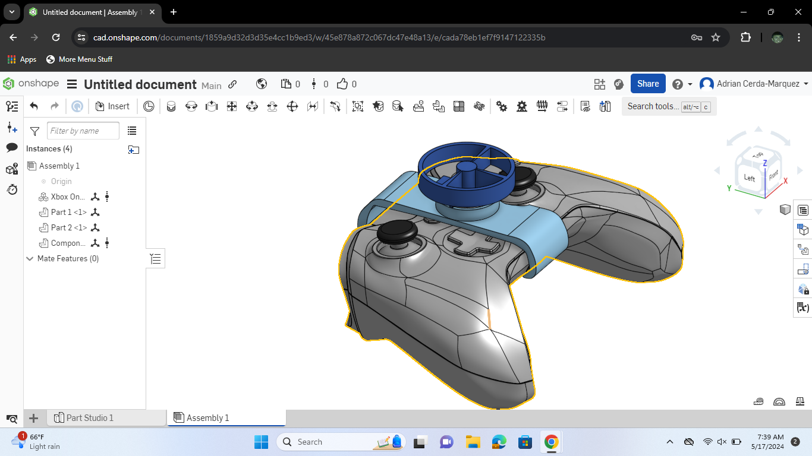Open Adrian Cerda-Marquez account menu

pos(754,84)
